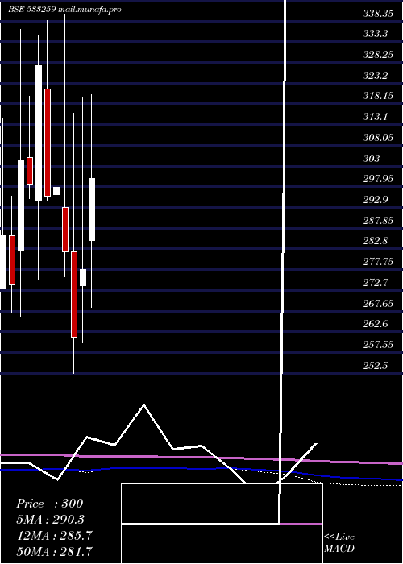Click the BSE 533259 mail.munafa.pro title text
The width and height of the screenshot is (403, 564).
tap(64, 10)
